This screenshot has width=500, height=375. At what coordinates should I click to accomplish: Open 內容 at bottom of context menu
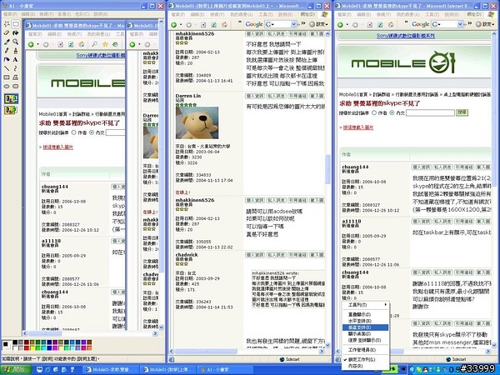click(365, 367)
